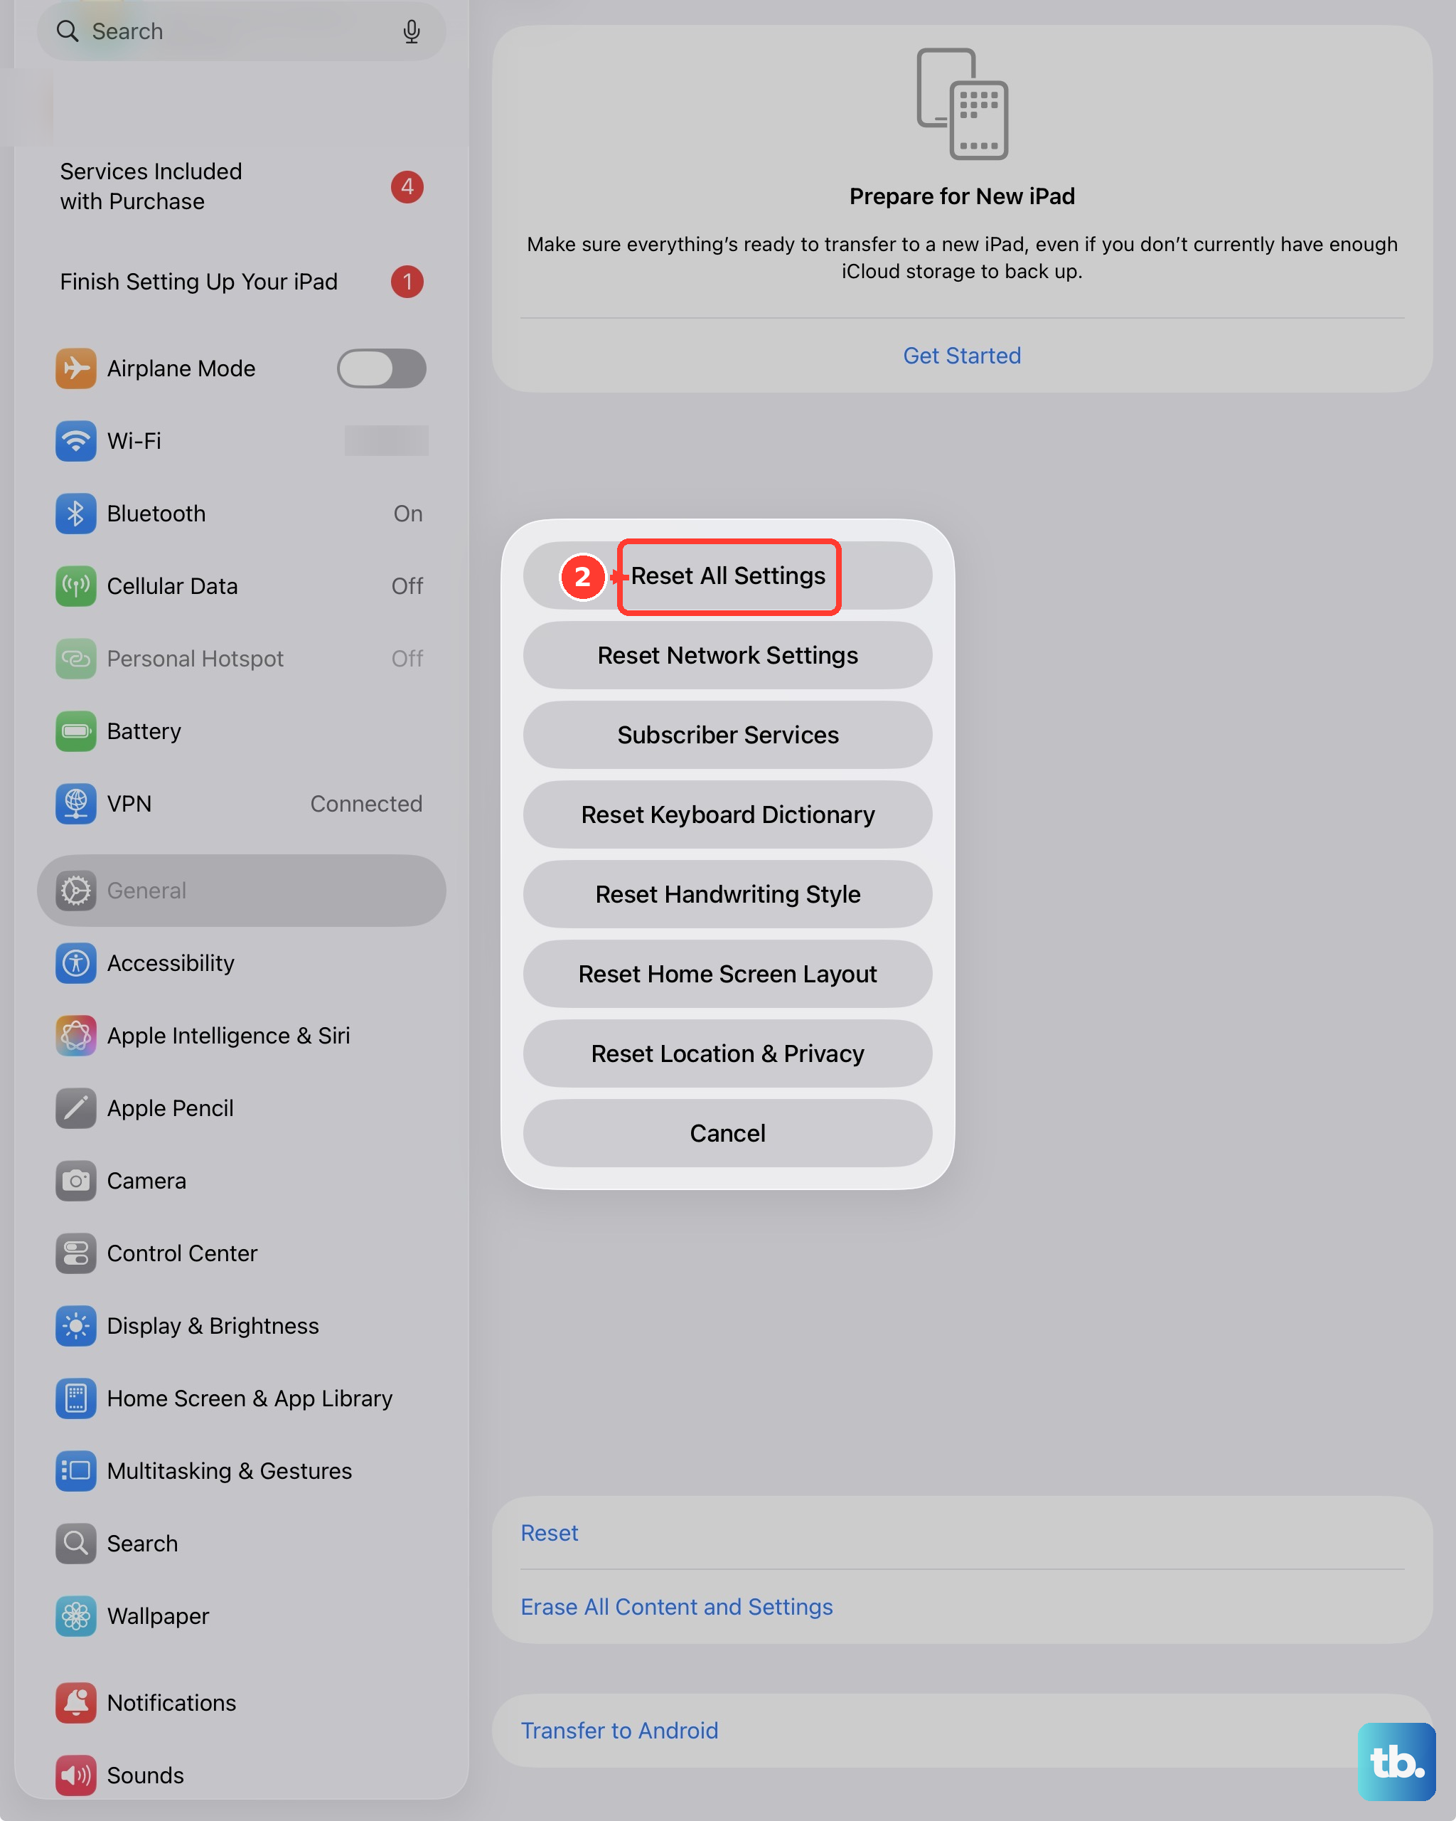The height and width of the screenshot is (1821, 1456).
Task: Select Reset Location & Privacy
Action: tap(727, 1054)
